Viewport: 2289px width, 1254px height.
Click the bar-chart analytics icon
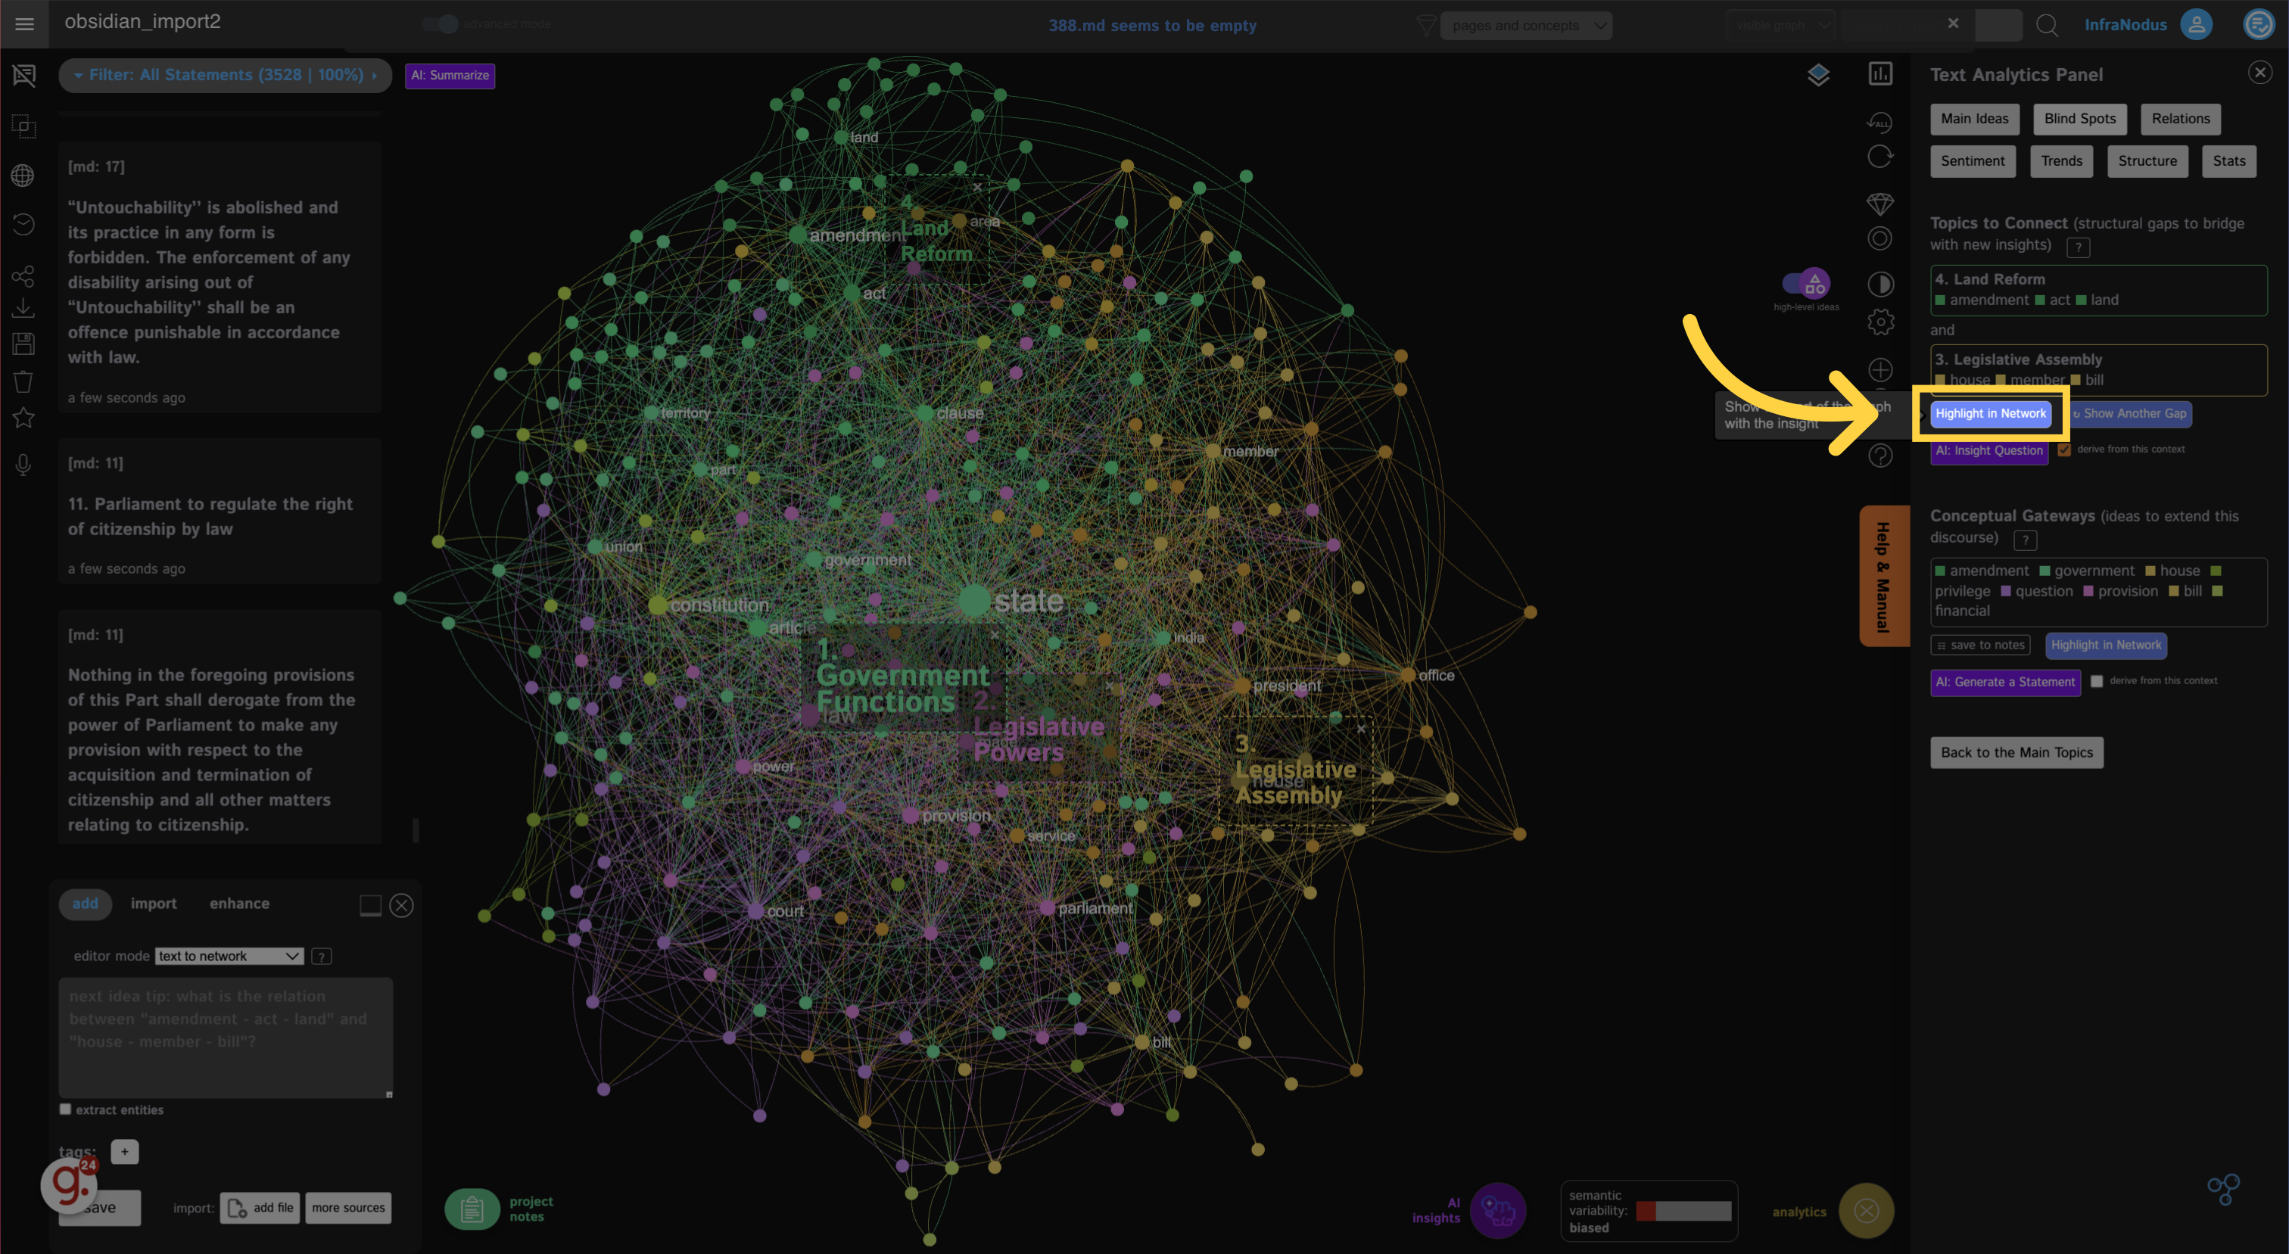1880,73
